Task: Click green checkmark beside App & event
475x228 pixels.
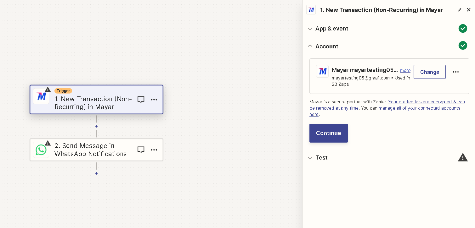Action: [x=463, y=29]
